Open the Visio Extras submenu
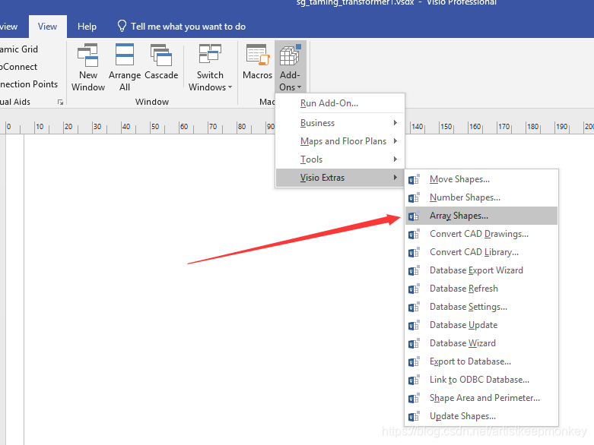Viewport: 594px width, 445px height. (x=340, y=178)
